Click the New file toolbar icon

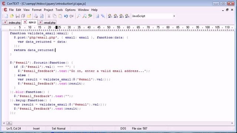6,16
